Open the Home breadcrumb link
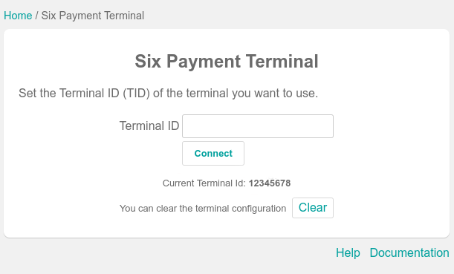The height and width of the screenshot is (274, 454). (x=18, y=16)
